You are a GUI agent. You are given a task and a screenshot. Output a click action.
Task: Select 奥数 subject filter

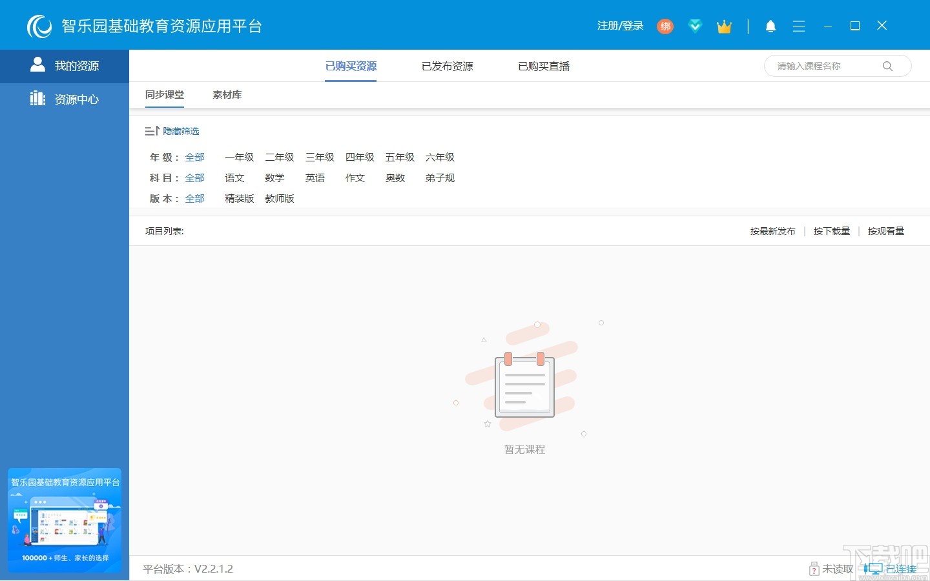(395, 178)
